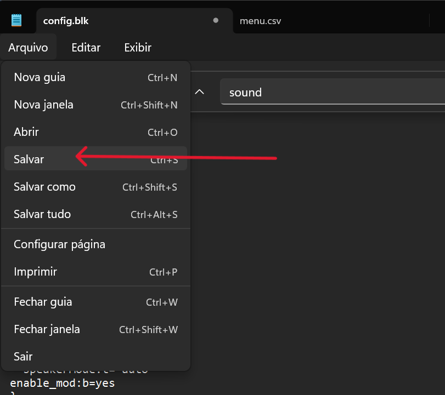This screenshot has height=395, width=445.
Task: Open the Arquivo menu
Action: (28, 48)
